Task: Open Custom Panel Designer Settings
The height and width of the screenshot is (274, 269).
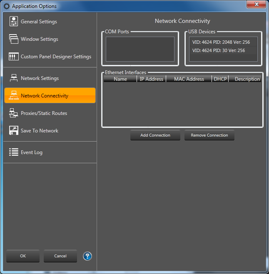Action: coord(50,57)
